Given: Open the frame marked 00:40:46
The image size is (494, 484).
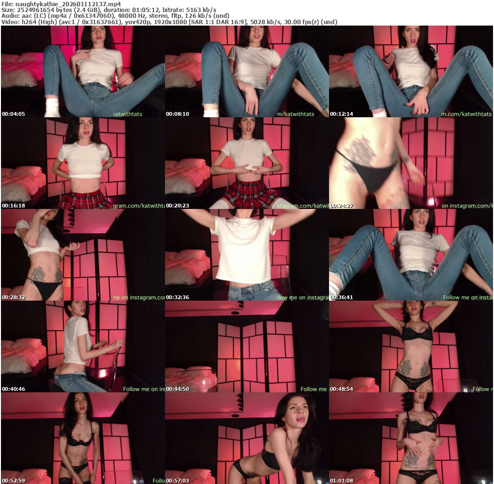Looking at the screenshot, I should 82,346.
